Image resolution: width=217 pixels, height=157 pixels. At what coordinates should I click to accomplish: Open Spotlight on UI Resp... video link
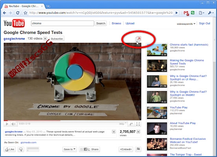(188, 78)
